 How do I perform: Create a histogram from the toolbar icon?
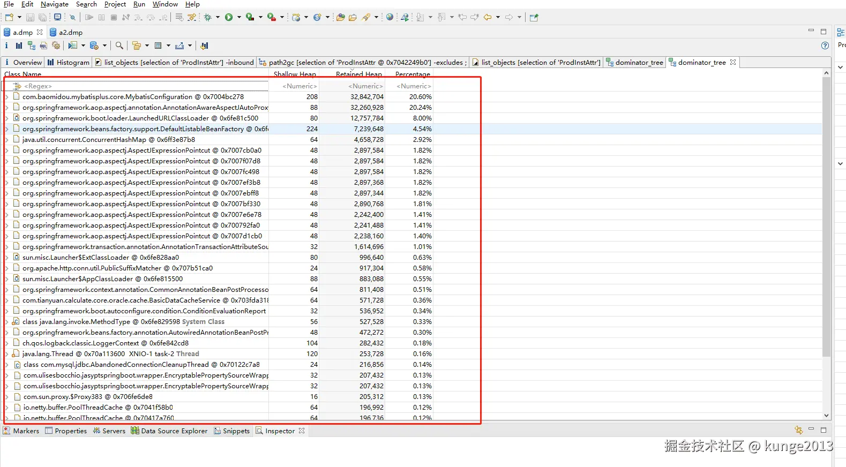click(19, 46)
